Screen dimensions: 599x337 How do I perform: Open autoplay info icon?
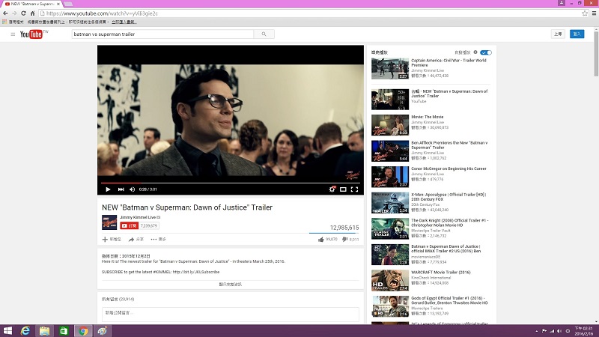click(475, 52)
